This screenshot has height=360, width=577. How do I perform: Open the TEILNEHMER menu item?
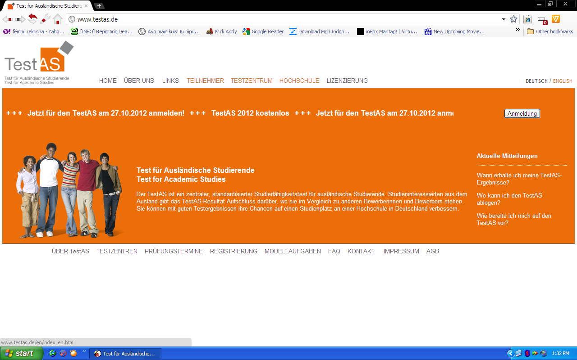coord(205,81)
